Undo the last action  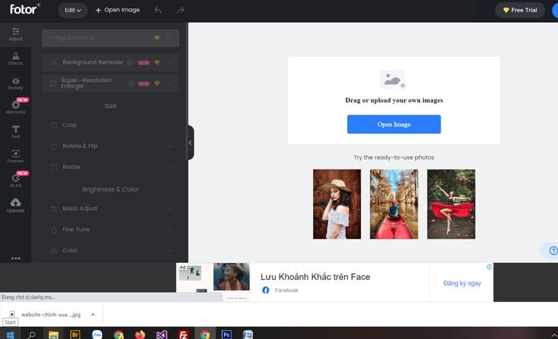(x=158, y=10)
